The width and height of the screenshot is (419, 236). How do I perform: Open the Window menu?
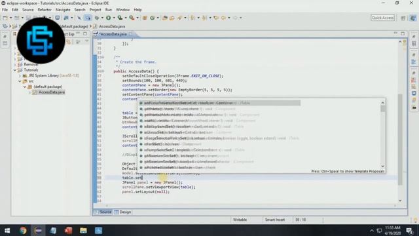122,10
